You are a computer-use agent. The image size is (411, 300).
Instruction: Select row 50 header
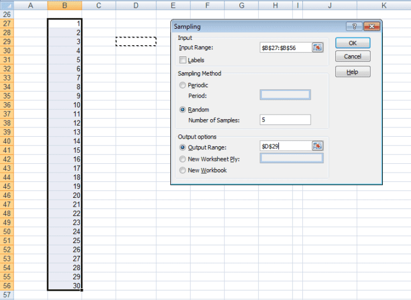(7, 231)
